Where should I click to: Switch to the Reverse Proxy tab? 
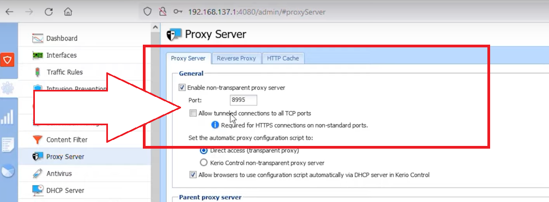(236, 58)
